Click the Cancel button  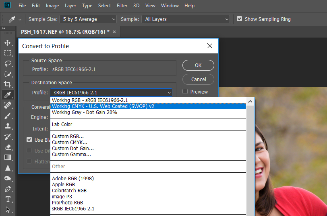199,79
